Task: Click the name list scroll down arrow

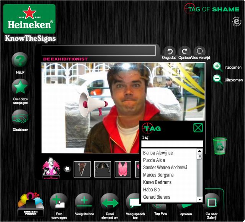Action: click(199, 199)
